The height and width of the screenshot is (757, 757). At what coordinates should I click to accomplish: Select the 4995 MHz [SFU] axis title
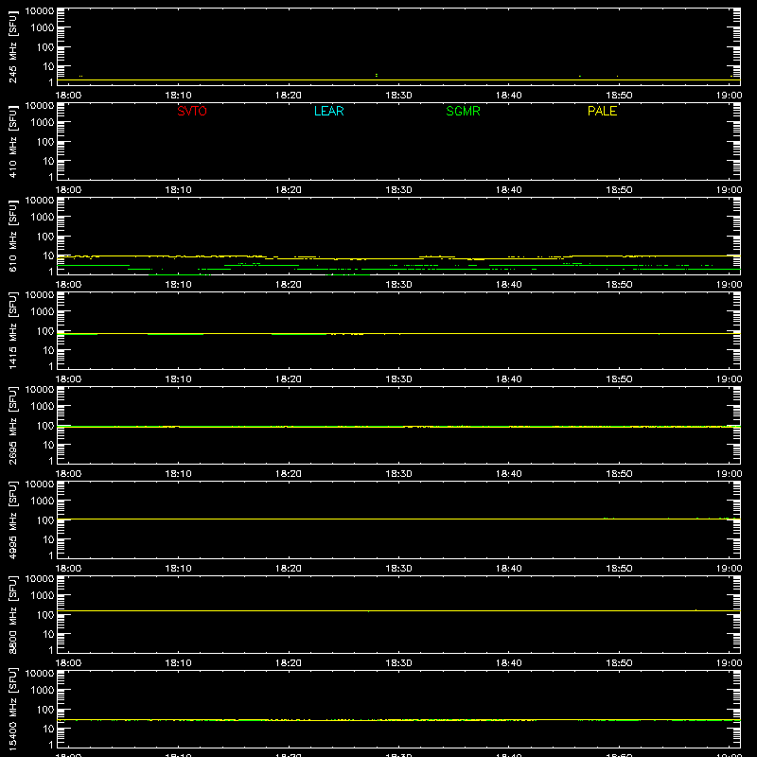pyautogui.click(x=12, y=519)
